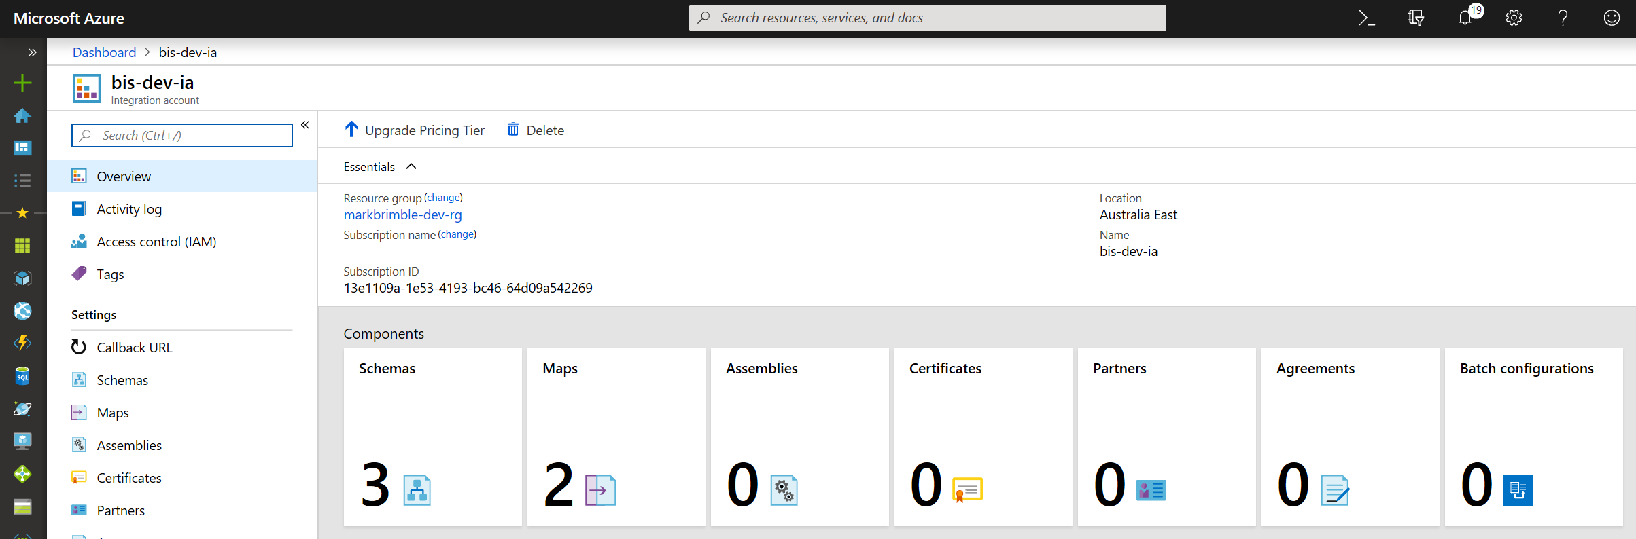Image resolution: width=1636 pixels, height=539 pixels.
Task: Open the Assemblies component tile
Action: (800, 436)
